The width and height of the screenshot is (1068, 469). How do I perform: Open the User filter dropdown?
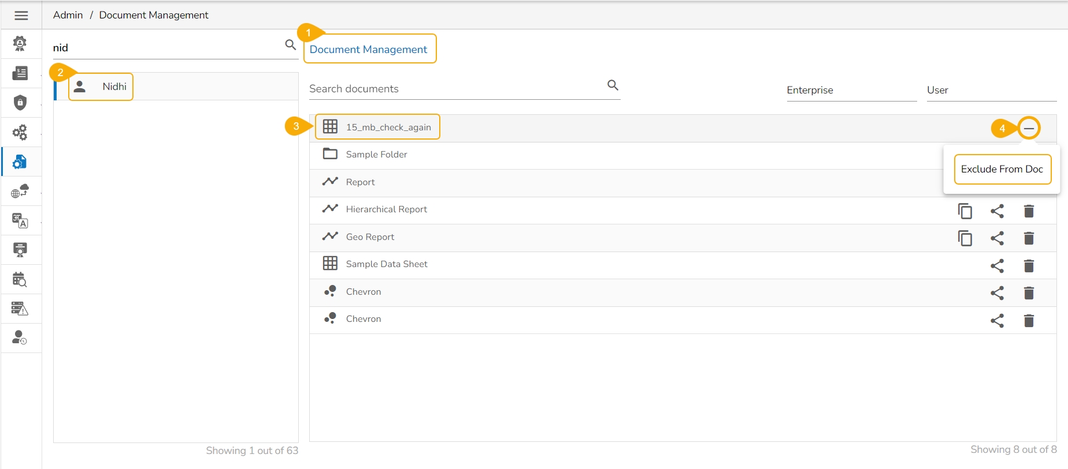[991, 90]
